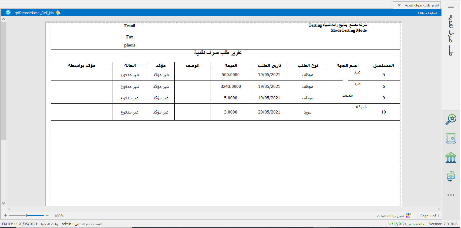Click the plus button on zoom slider

(x=5, y=216)
